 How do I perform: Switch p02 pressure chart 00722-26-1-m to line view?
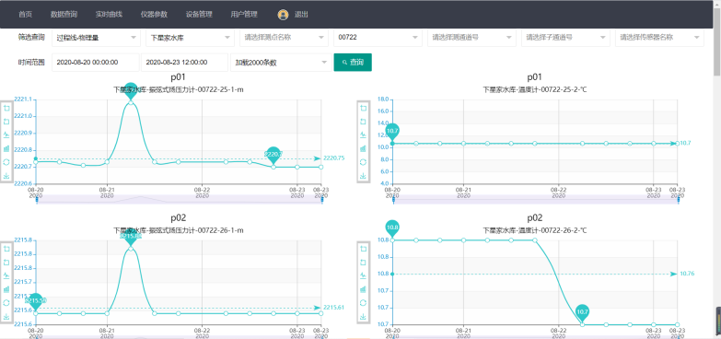pos(6,276)
